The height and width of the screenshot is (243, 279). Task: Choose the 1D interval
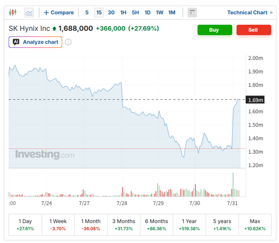[x=148, y=13]
